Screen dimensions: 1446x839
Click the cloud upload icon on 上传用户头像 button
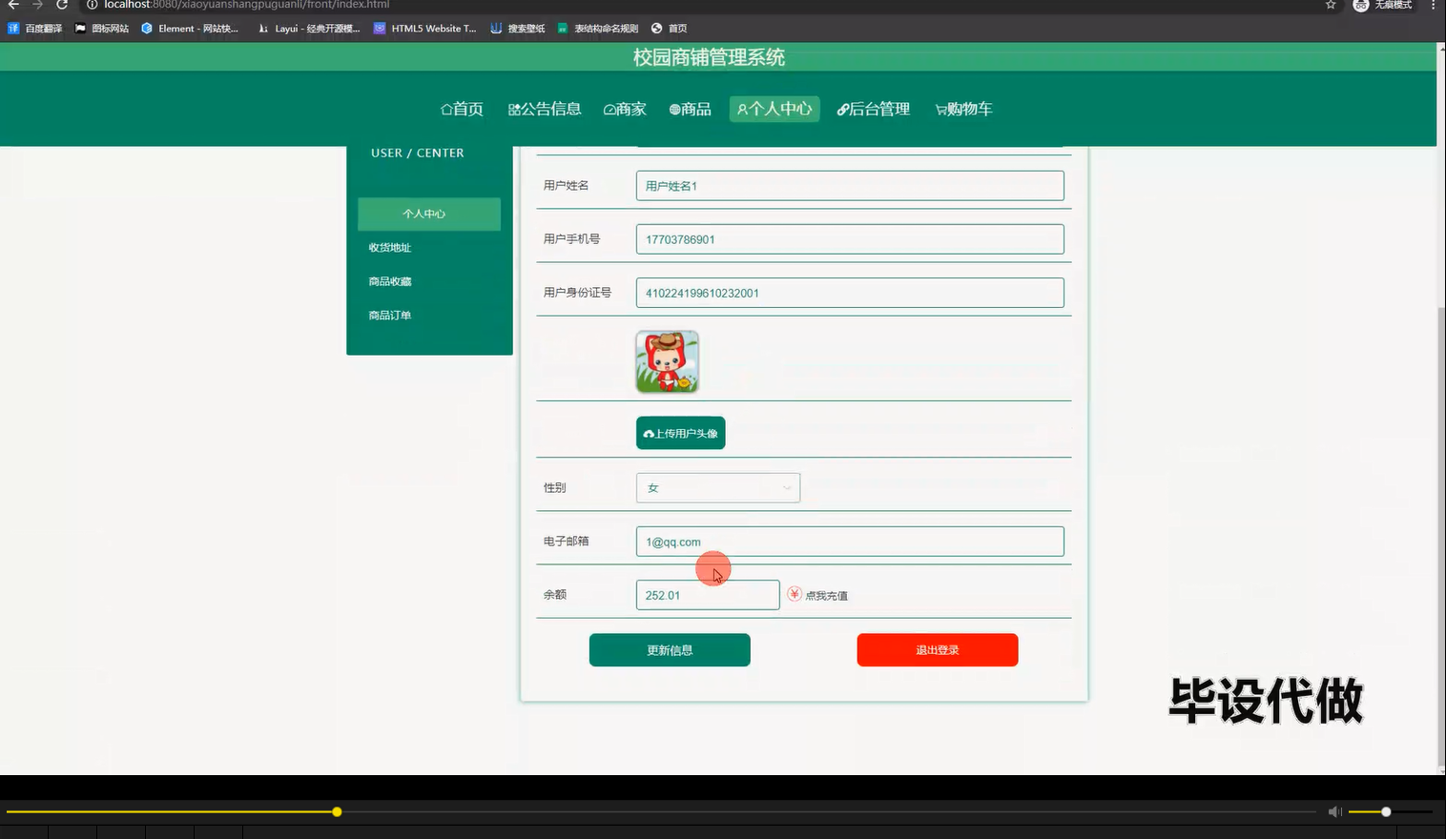tap(649, 432)
